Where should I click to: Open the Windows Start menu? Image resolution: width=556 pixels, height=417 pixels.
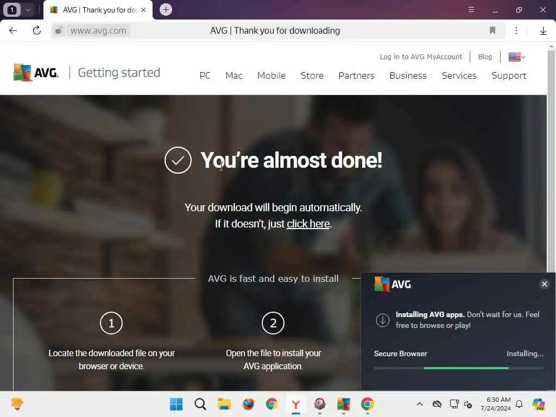click(176, 404)
